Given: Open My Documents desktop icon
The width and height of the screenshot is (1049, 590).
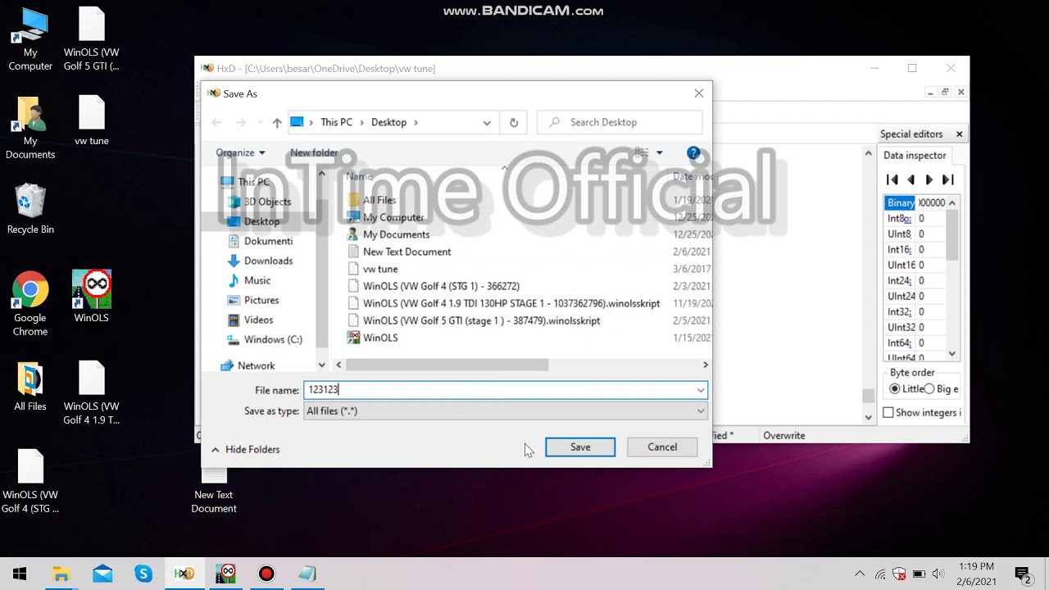Looking at the screenshot, I should pyautogui.click(x=30, y=128).
